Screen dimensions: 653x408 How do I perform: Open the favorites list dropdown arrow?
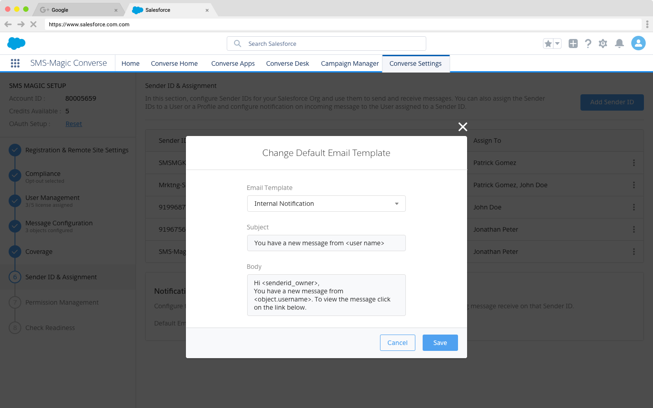click(x=557, y=44)
